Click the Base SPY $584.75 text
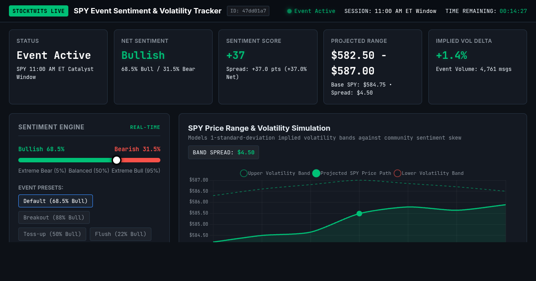Image resolution: width=536 pixels, height=281 pixels. (358, 85)
